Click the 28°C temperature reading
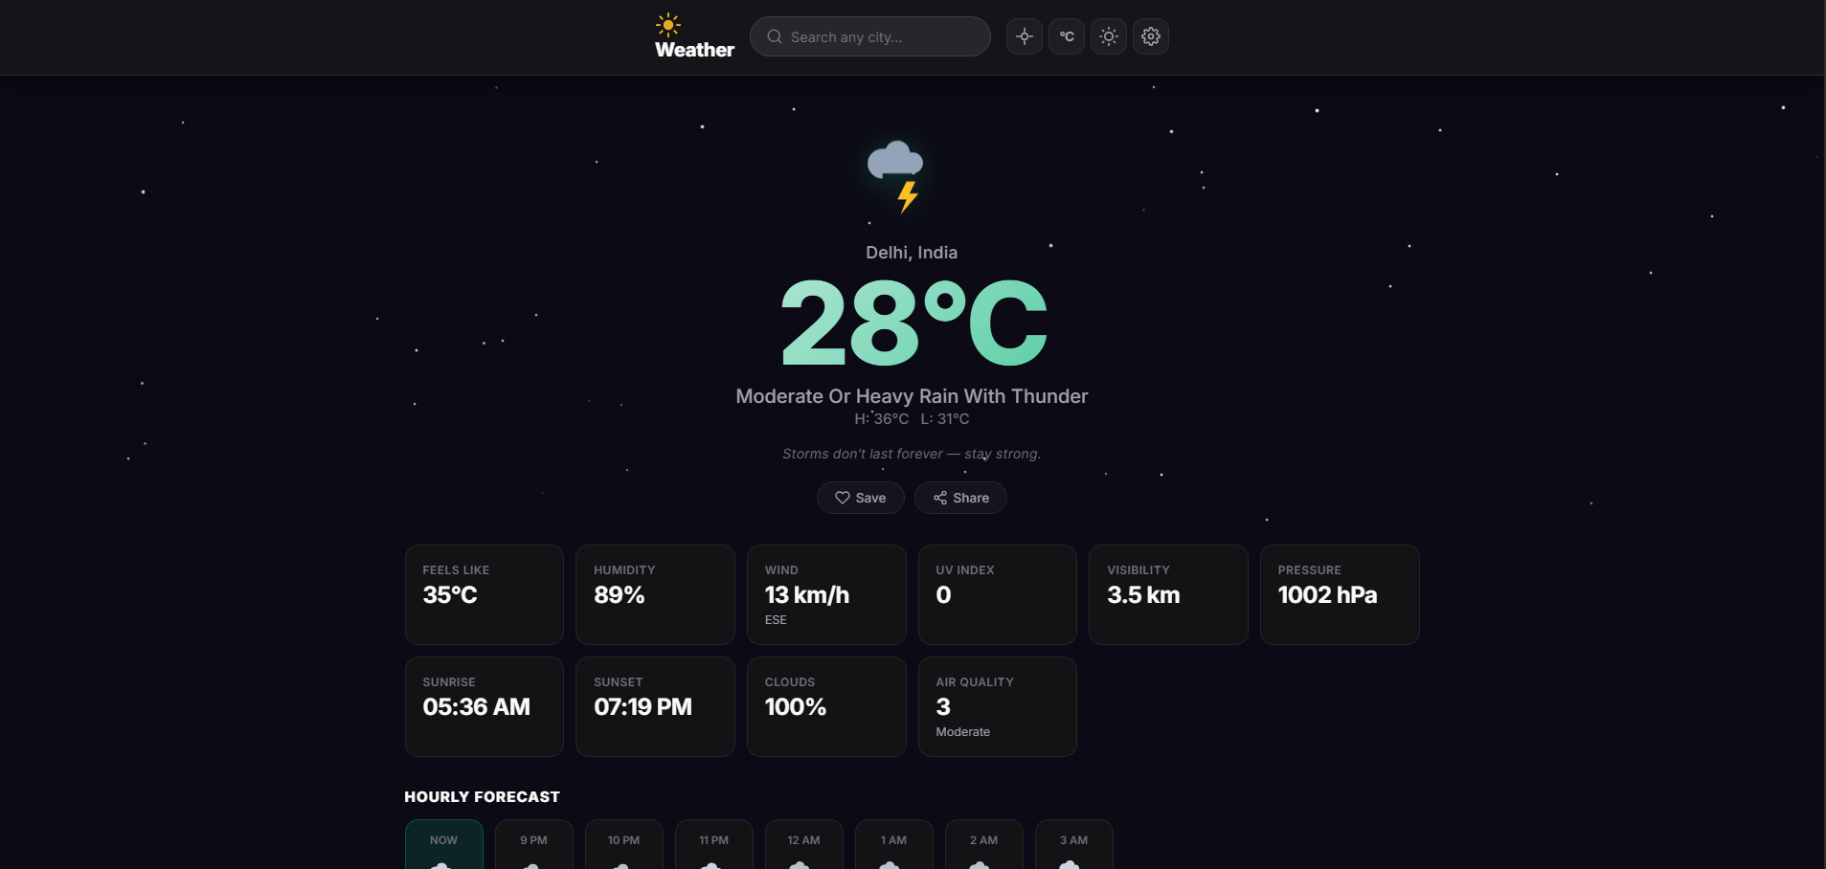The height and width of the screenshot is (869, 1826). pos(914,323)
